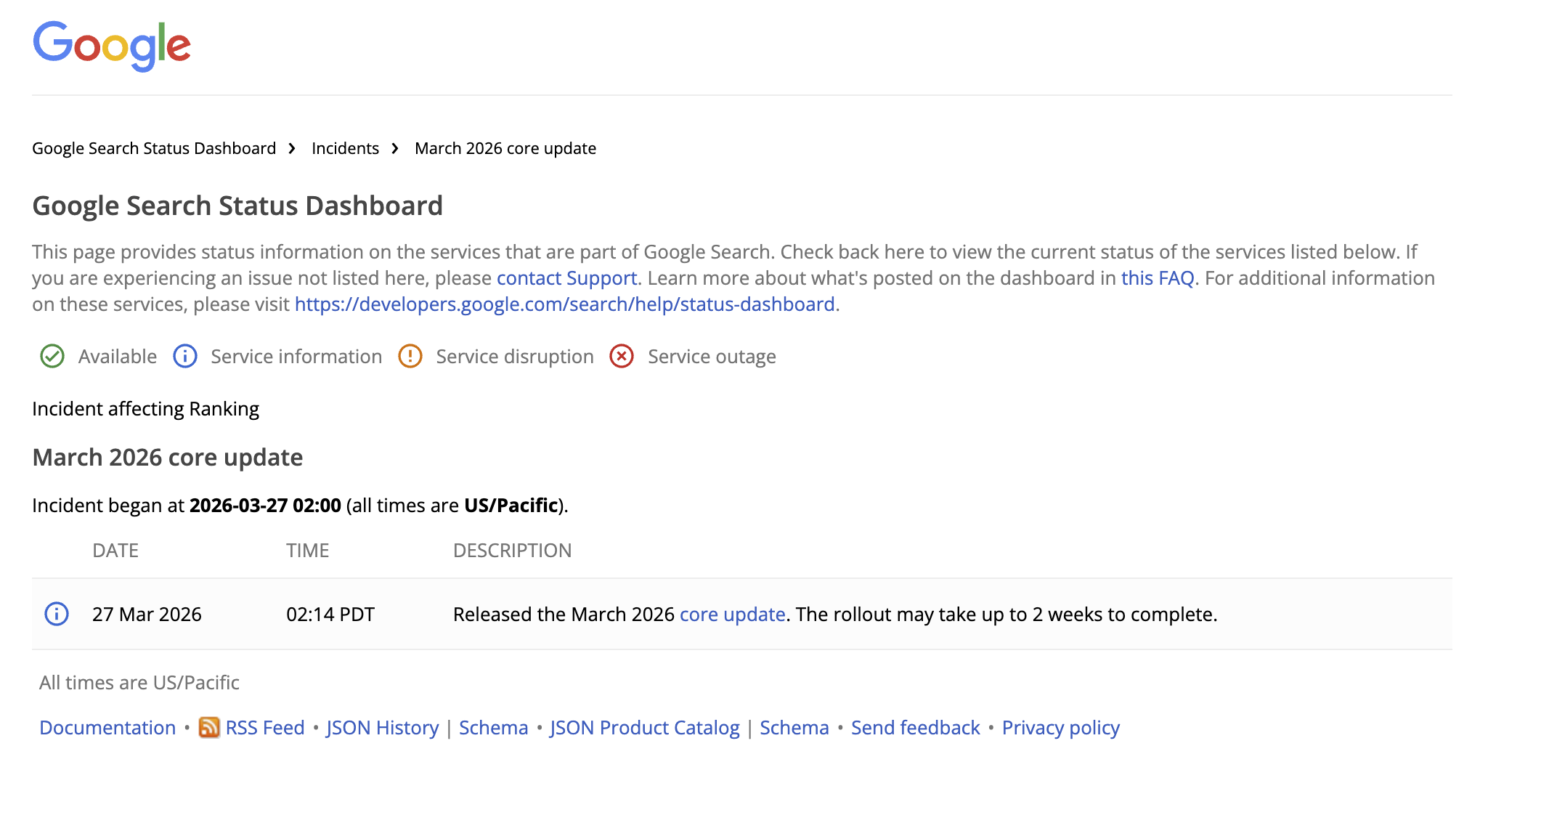The height and width of the screenshot is (831, 1541).
Task: Click the RSS Feed icon in the footer
Action: [x=208, y=728]
